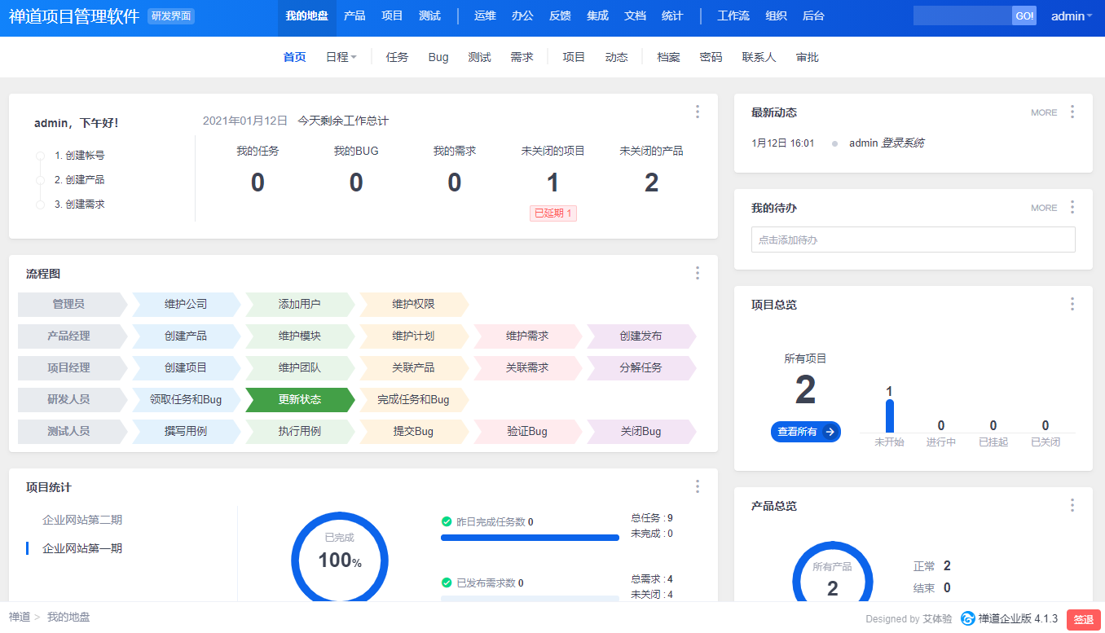The height and width of the screenshot is (633, 1105).
Task: Click the 点击添加待办 input field
Action: [x=913, y=240]
